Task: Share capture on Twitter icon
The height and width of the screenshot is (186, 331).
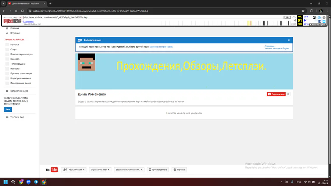Action: pyautogui.click(x=324, y=21)
